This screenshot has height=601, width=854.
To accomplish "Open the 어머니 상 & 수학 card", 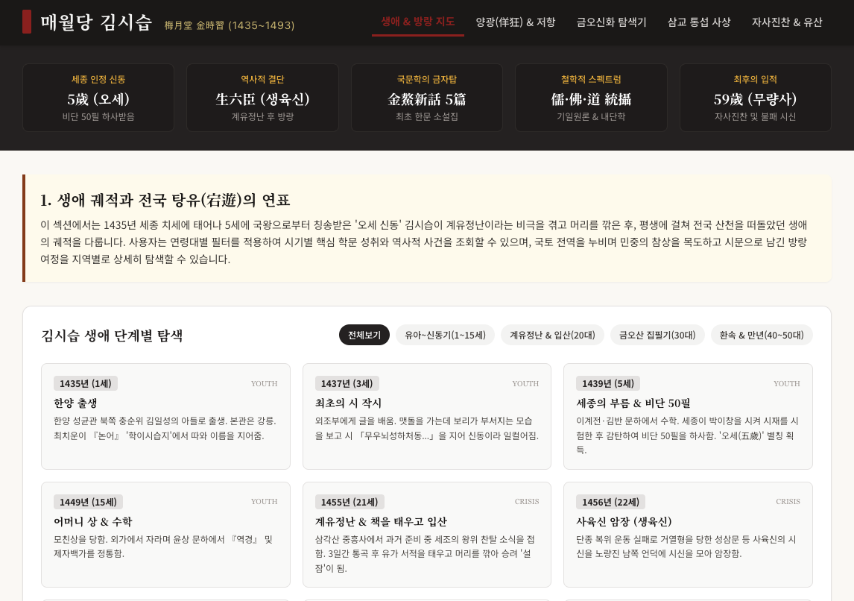I will (x=165, y=535).
